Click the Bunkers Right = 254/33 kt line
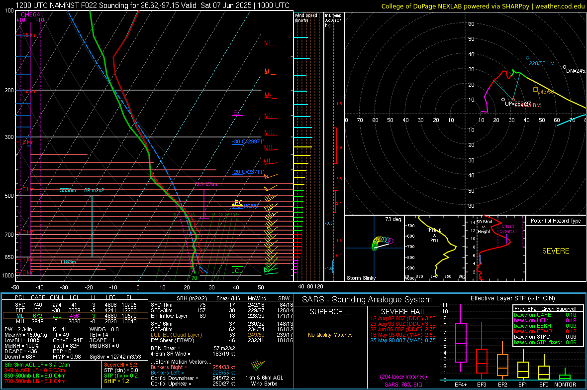 (193, 367)
